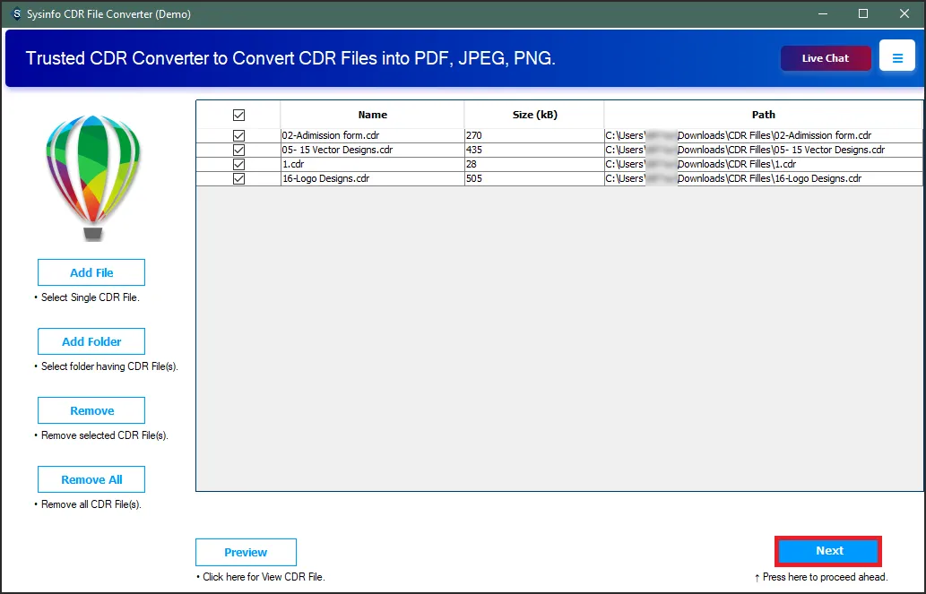Uncheck the 02-Adimission form.cdr checkbox

(x=238, y=135)
